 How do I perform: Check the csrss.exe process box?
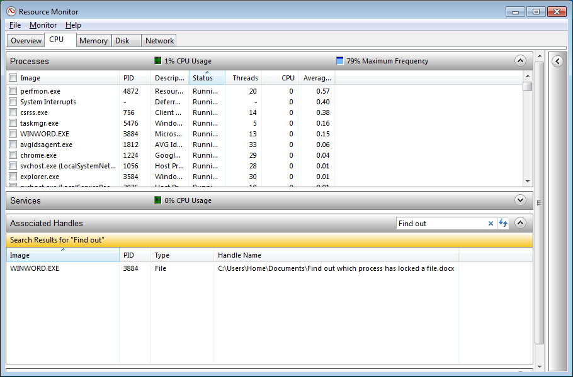[13, 112]
